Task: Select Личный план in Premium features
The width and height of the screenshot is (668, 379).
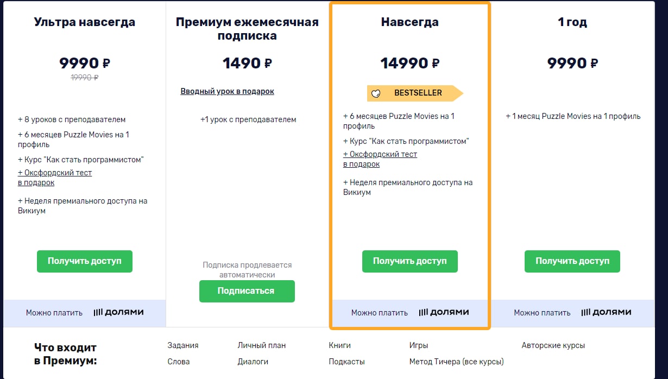Action: (x=262, y=345)
